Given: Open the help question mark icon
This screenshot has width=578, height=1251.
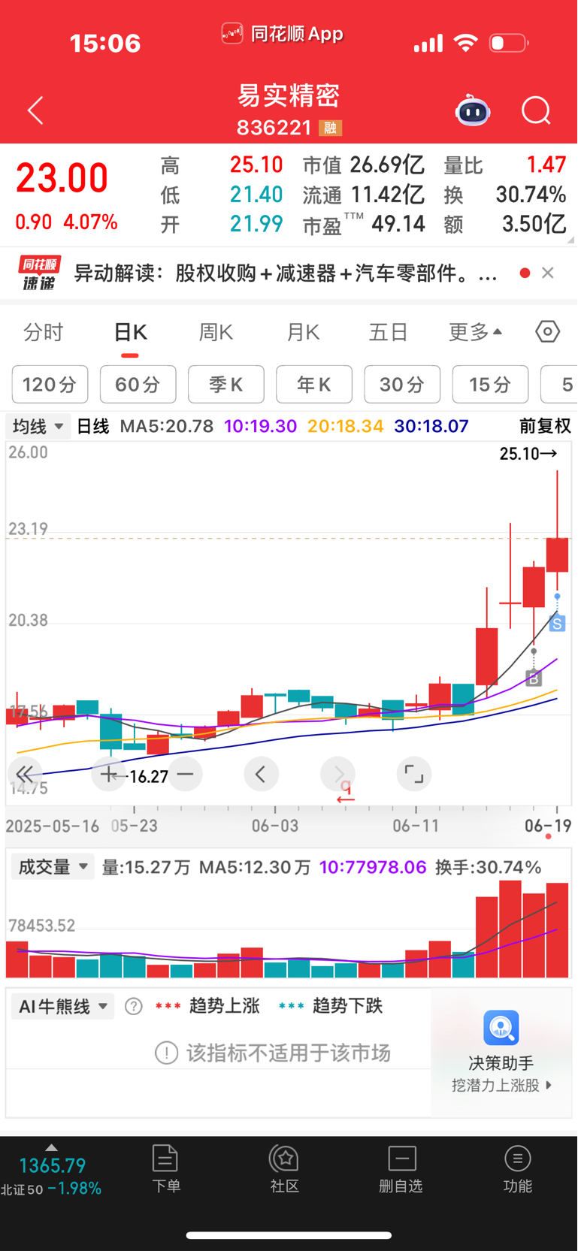Looking at the screenshot, I should tap(133, 1007).
